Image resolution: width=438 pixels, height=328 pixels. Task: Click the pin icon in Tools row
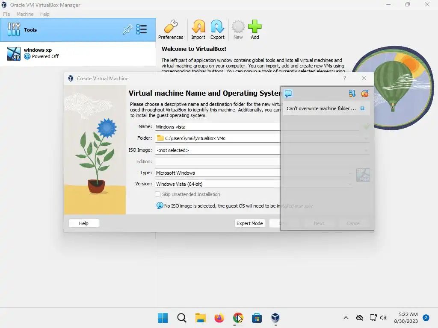(x=127, y=29)
